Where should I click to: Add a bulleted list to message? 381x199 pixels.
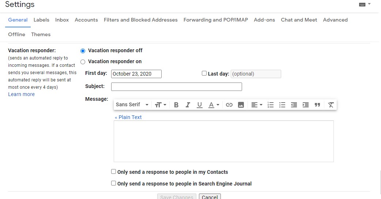(x=282, y=105)
